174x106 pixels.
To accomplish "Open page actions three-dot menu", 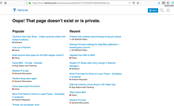I will pos(130,3).
